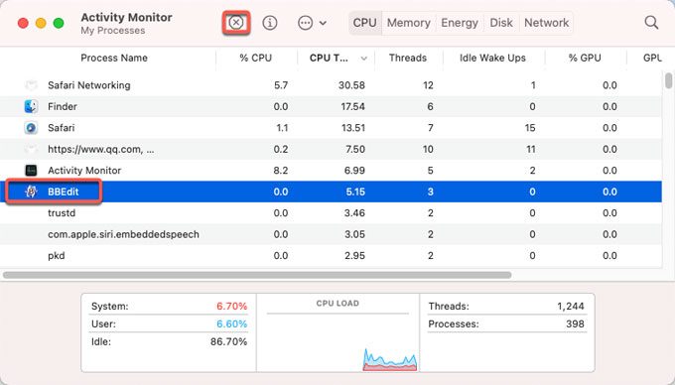
Task: Click the CPU LOAD graph
Action: (x=337, y=342)
